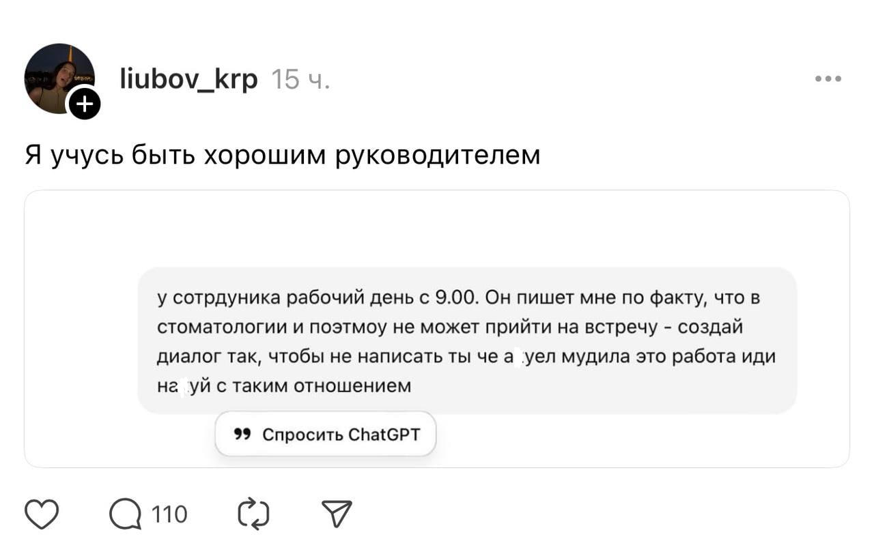Click the quote marks icon beside Спросить
The width and height of the screenshot is (874, 554).
point(242,434)
